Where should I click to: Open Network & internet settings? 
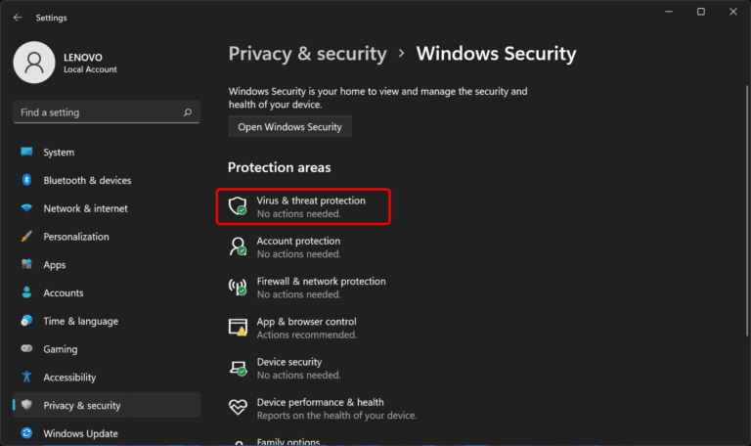point(85,208)
